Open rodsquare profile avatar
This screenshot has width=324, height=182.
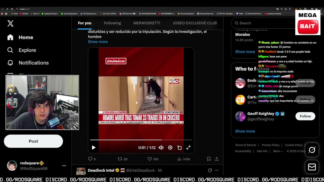pyautogui.click(x=12, y=166)
